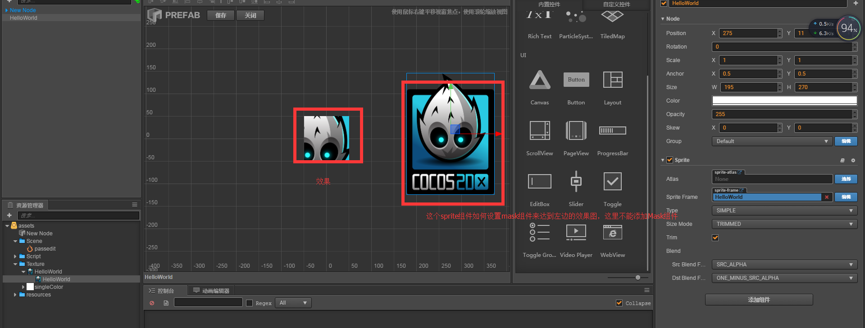Open the 动画编辑器 tab
Viewport: 865px width, 328px height.
pyautogui.click(x=211, y=291)
